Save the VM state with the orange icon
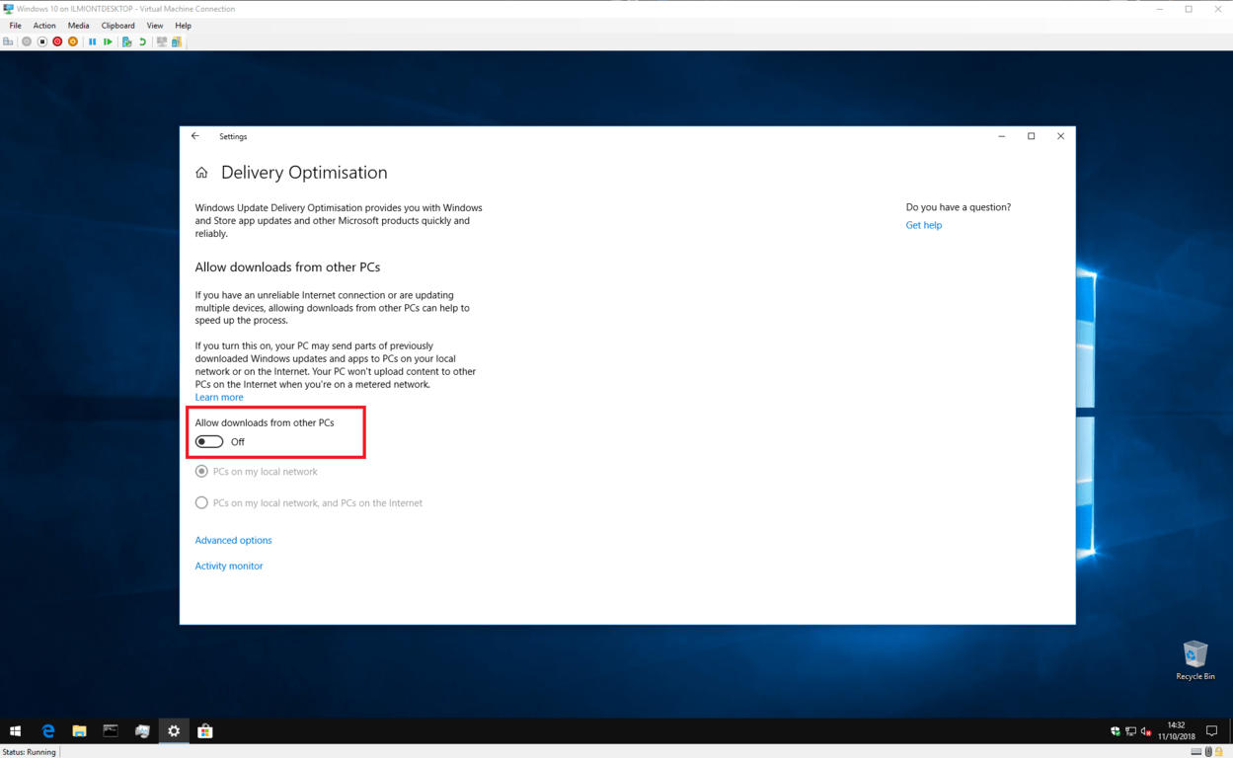The width and height of the screenshot is (1233, 758). coord(73,41)
